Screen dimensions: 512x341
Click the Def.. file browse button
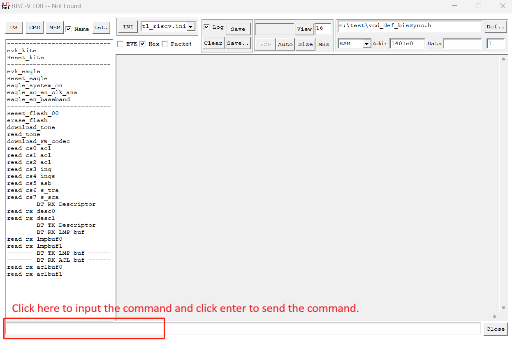click(495, 27)
